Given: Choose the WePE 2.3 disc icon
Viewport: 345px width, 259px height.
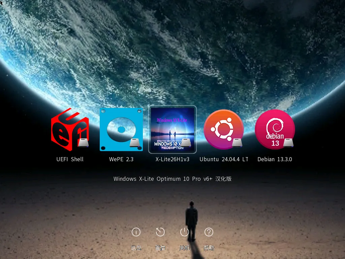Looking at the screenshot, I should [121, 129].
